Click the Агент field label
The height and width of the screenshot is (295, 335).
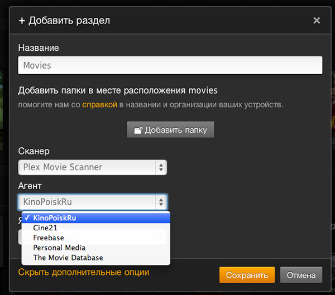pos(30,186)
